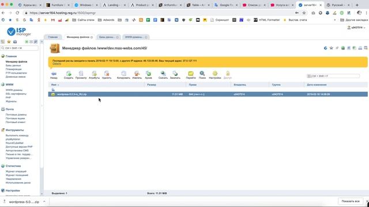Click Показать все downloads button
This screenshot has height=207, width=369.
click(351, 201)
